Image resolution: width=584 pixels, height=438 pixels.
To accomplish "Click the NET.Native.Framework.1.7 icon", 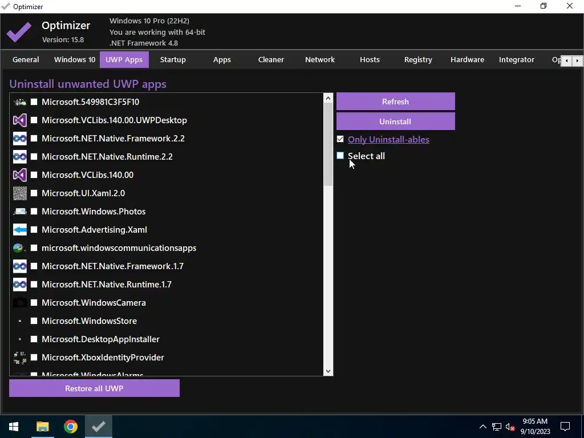I will click(20, 266).
